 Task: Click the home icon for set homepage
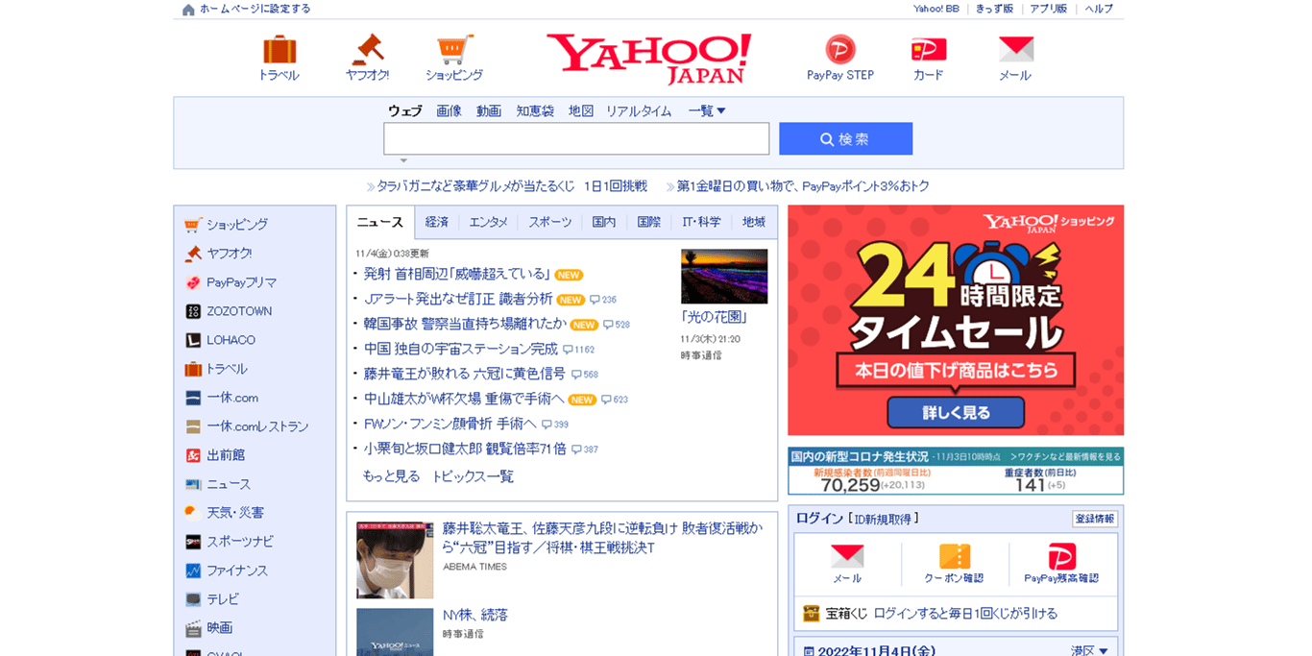point(188,10)
